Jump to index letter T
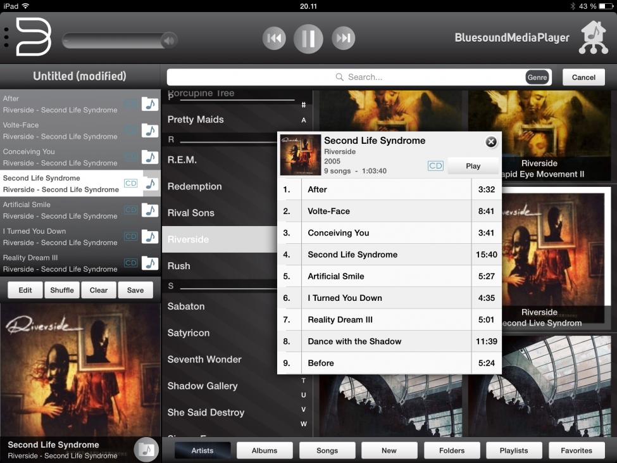The height and width of the screenshot is (463, 617). tap(303, 380)
